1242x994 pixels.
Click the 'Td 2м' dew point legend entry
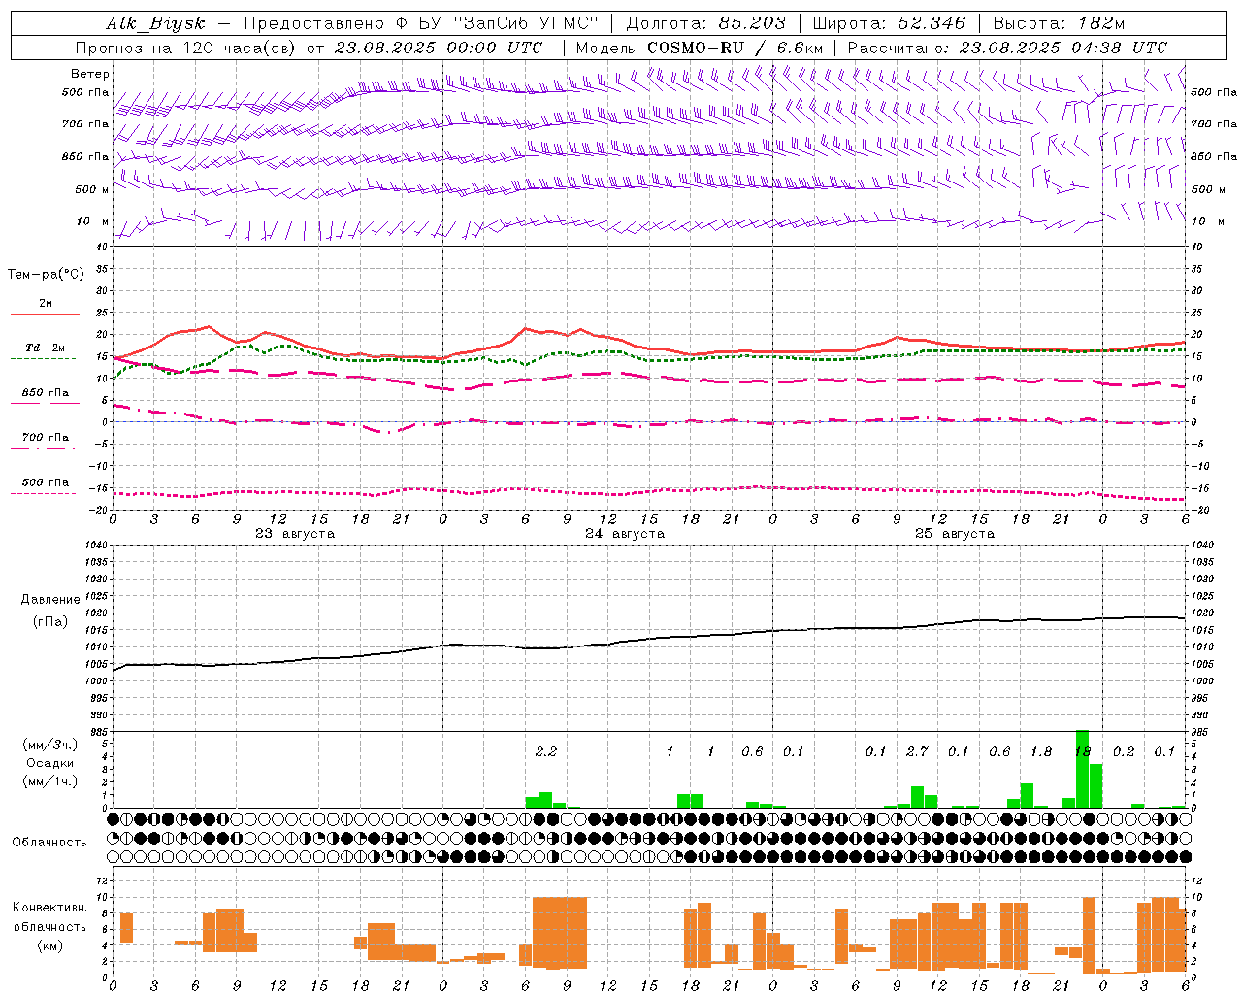tap(45, 348)
